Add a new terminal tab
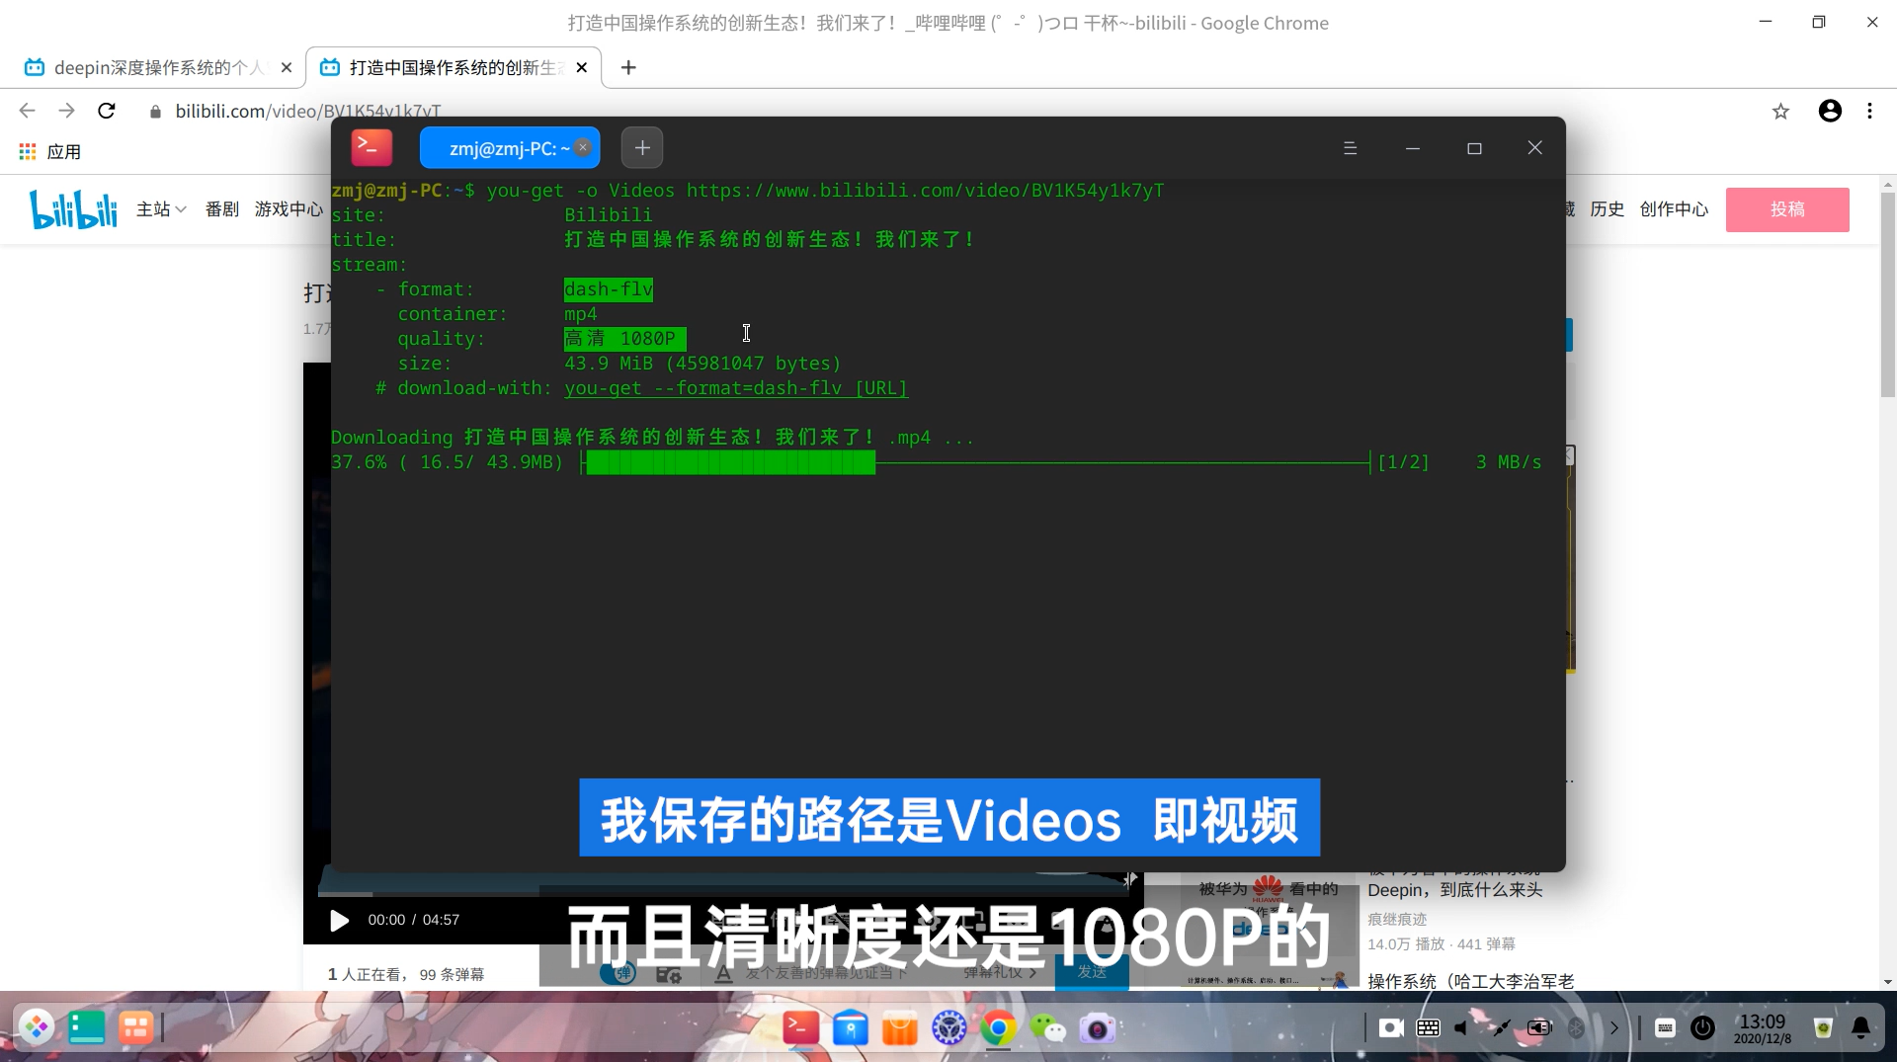 point(642,148)
